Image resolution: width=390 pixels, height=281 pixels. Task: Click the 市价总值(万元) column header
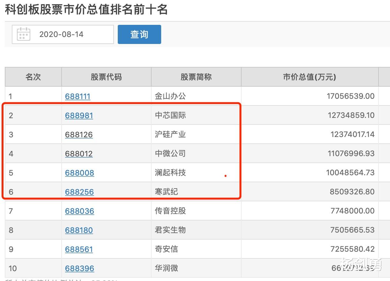309,77
